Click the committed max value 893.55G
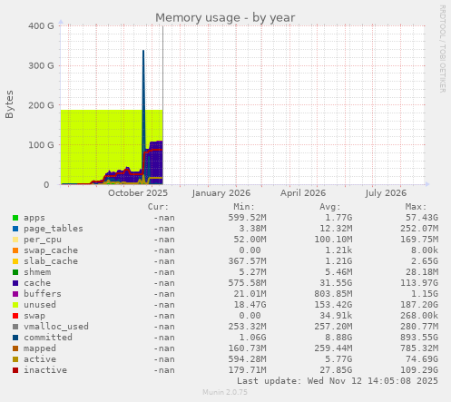451x402 pixels. coord(419,338)
